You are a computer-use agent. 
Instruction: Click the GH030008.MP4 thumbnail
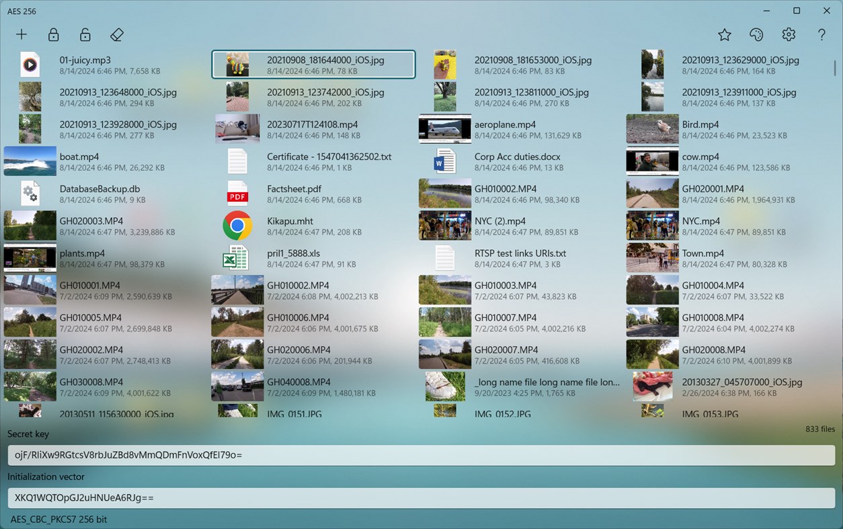pos(30,386)
